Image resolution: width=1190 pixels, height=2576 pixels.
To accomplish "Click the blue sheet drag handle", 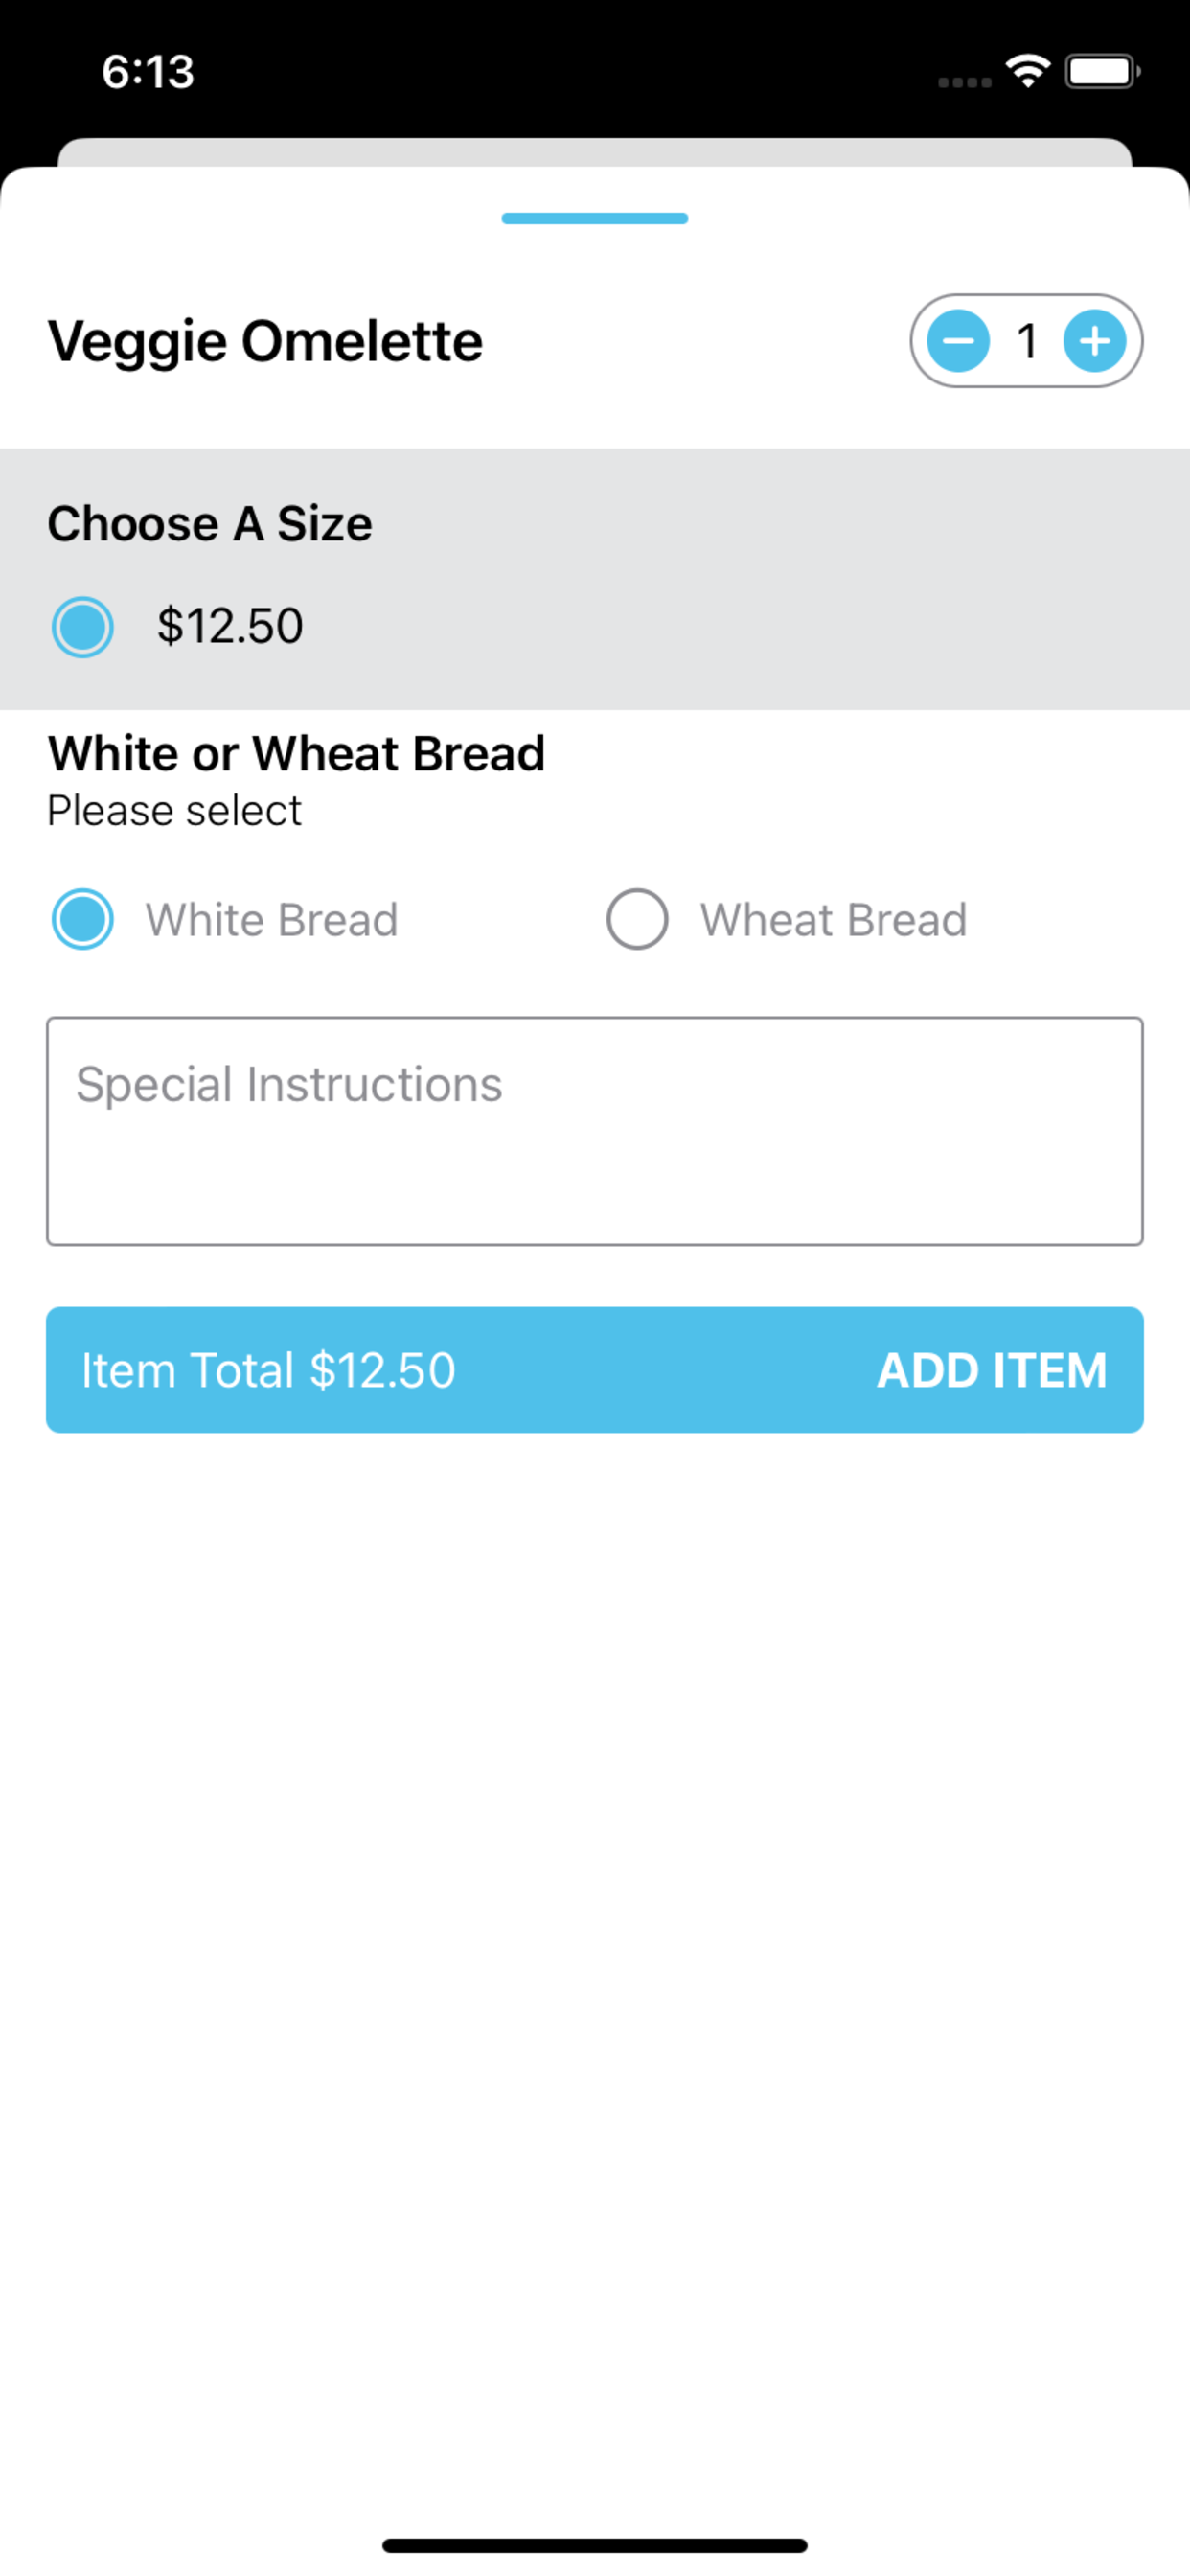I will 595,219.
